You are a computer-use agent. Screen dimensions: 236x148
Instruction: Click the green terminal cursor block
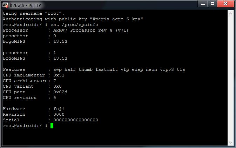(x=52, y=126)
